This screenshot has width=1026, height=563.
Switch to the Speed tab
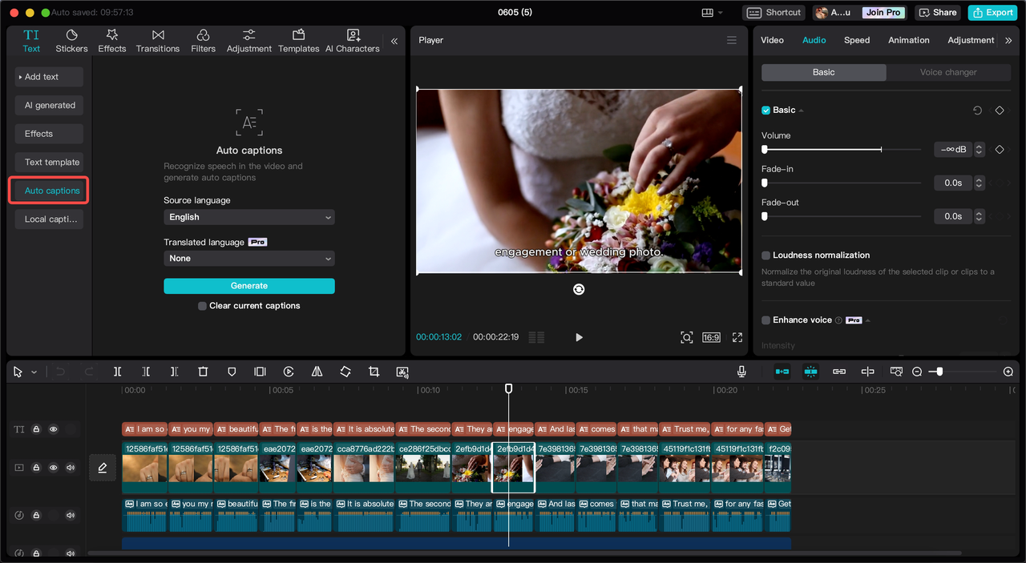click(x=856, y=40)
